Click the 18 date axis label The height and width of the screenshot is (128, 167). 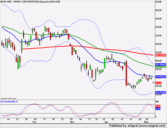point(53,119)
